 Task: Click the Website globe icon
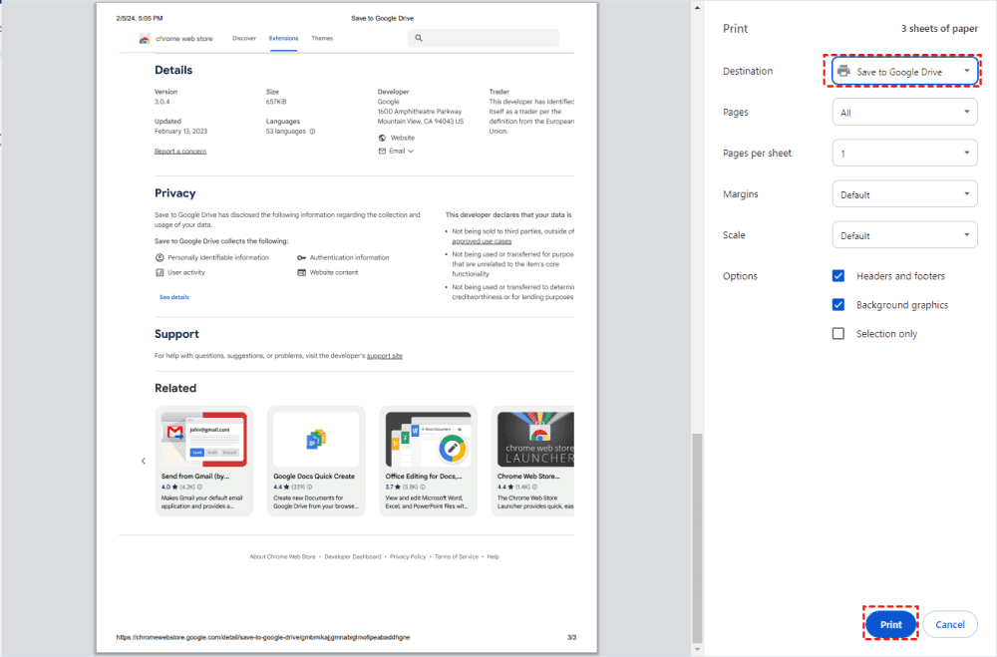click(x=382, y=138)
